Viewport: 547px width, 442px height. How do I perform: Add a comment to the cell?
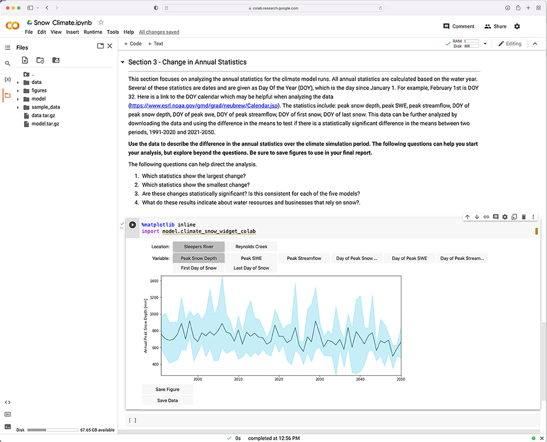[496, 217]
